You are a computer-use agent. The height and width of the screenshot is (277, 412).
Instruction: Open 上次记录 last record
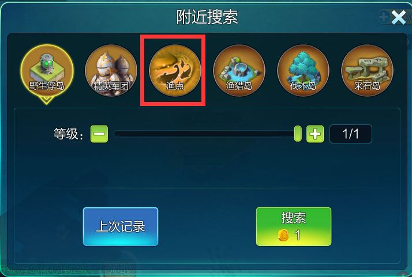(x=121, y=227)
